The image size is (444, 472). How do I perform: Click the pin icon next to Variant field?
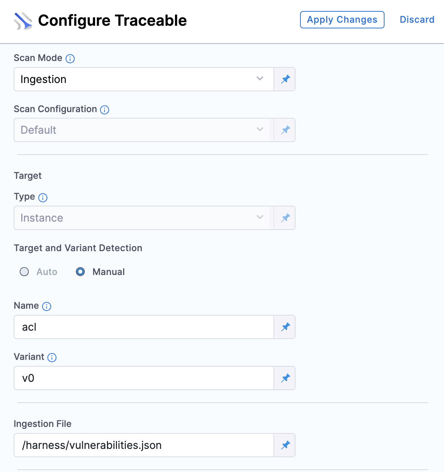point(285,378)
